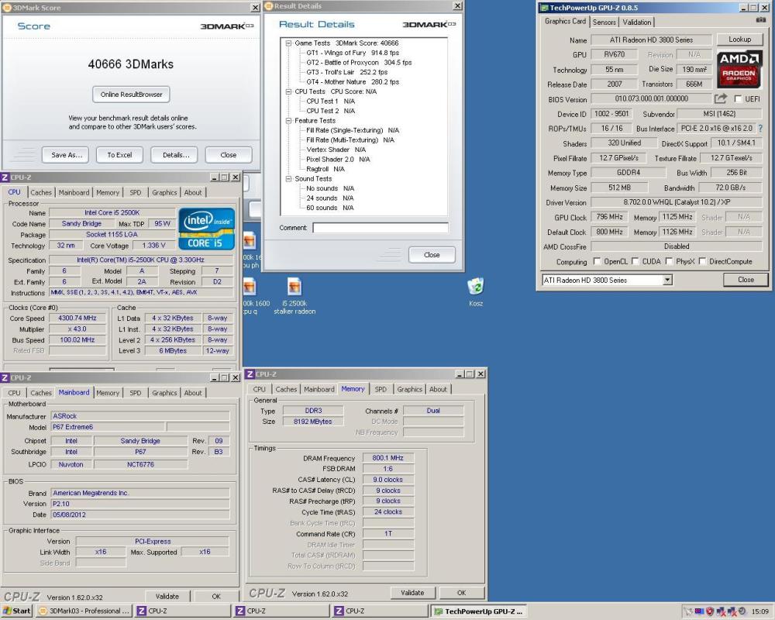Toggle the UEFI checkbox in GPU-Z

coord(738,99)
